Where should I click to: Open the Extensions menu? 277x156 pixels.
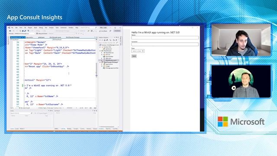point(64,28)
